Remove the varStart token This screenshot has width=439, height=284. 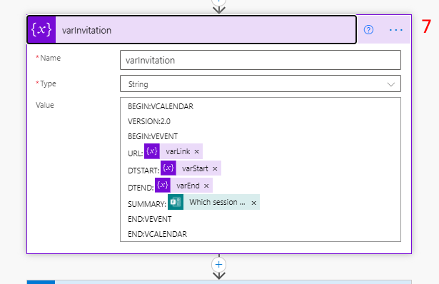[215, 168]
